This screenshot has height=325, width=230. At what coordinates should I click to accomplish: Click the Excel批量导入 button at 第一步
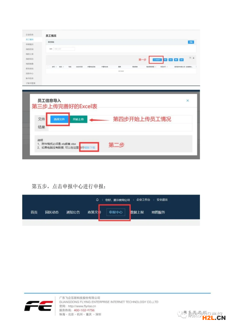click(157, 60)
